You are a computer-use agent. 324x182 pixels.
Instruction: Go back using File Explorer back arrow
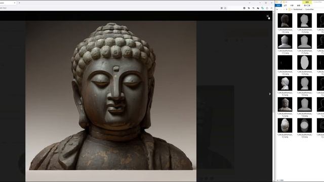(x=277, y=9)
